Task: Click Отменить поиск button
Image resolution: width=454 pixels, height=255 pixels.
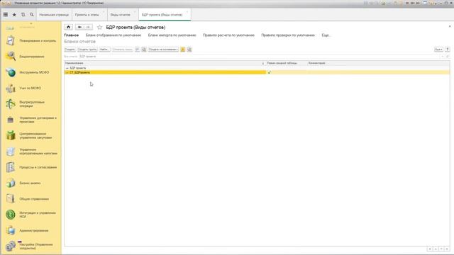Action: tap(123, 50)
